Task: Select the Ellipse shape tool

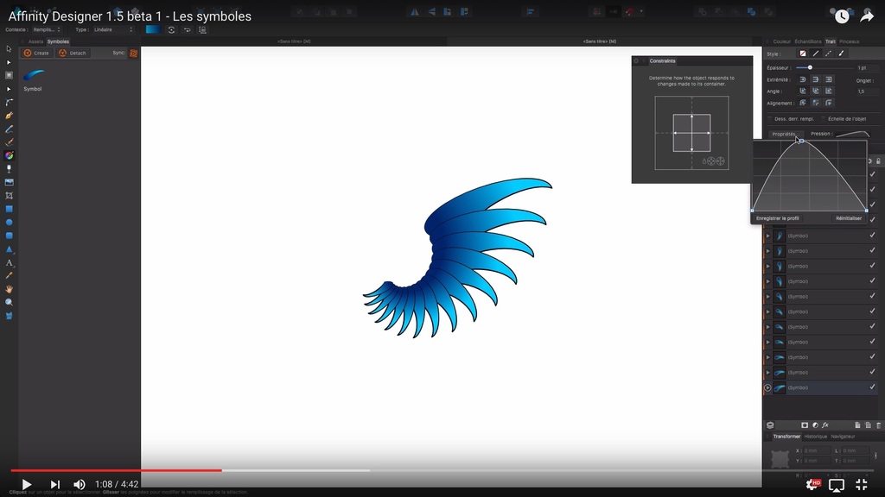Action: tap(9, 223)
